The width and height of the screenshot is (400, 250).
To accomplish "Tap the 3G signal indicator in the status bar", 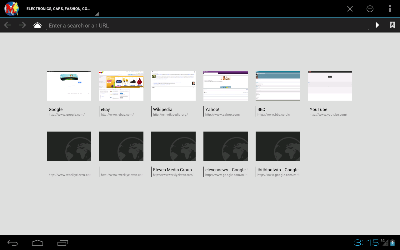I will (384, 242).
